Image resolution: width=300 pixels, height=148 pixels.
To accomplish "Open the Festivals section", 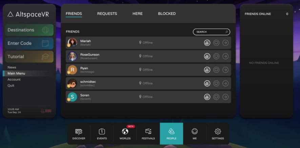I will (148, 134).
